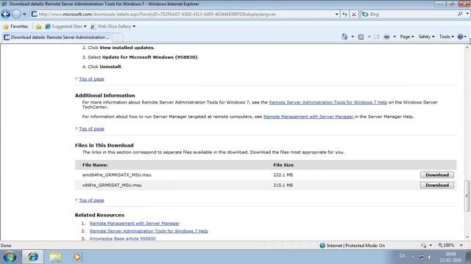The image size is (471, 264).
Task: Open the Safety menu
Action: point(426,37)
